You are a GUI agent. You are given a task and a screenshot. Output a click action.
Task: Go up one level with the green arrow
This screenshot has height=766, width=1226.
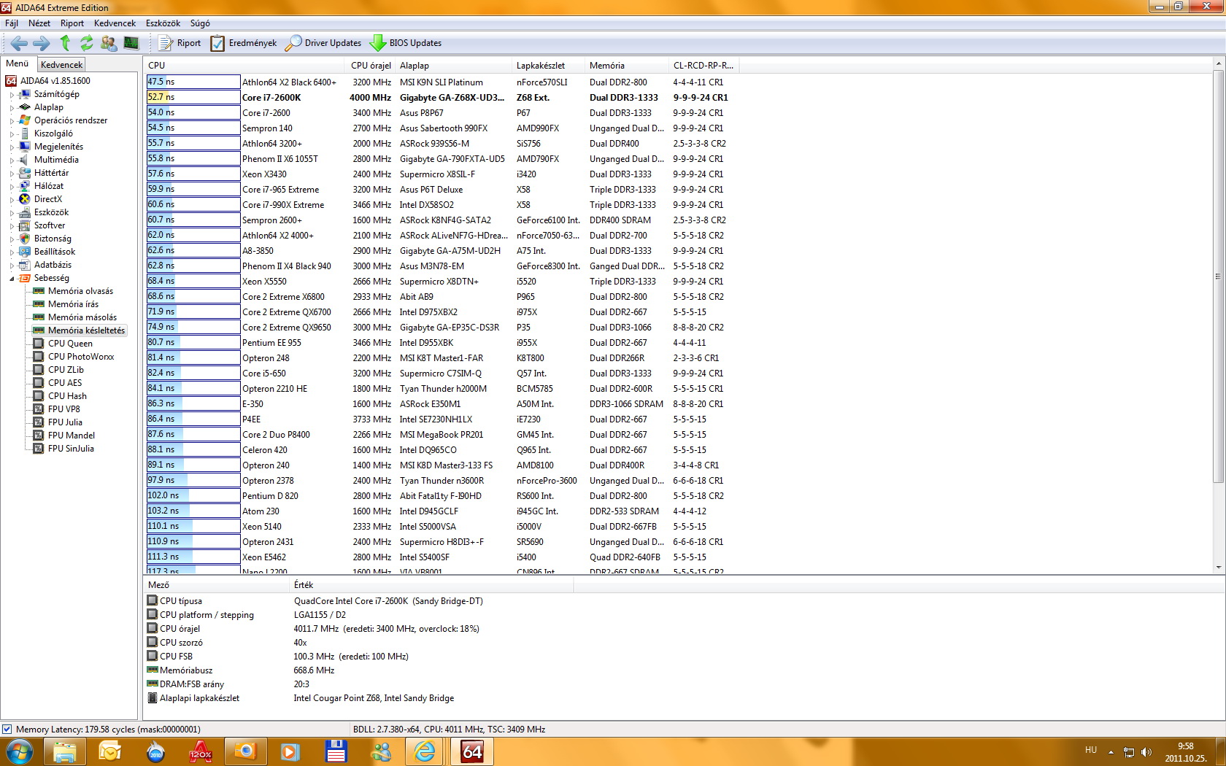[65, 43]
